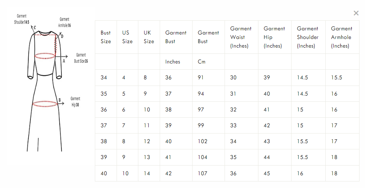The height and width of the screenshot is (188, 365).
Task: Click the Garment Waist (Inches) header
Action: pos(241,37)
